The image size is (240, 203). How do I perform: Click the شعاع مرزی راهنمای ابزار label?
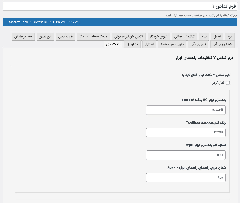(197, 168)
